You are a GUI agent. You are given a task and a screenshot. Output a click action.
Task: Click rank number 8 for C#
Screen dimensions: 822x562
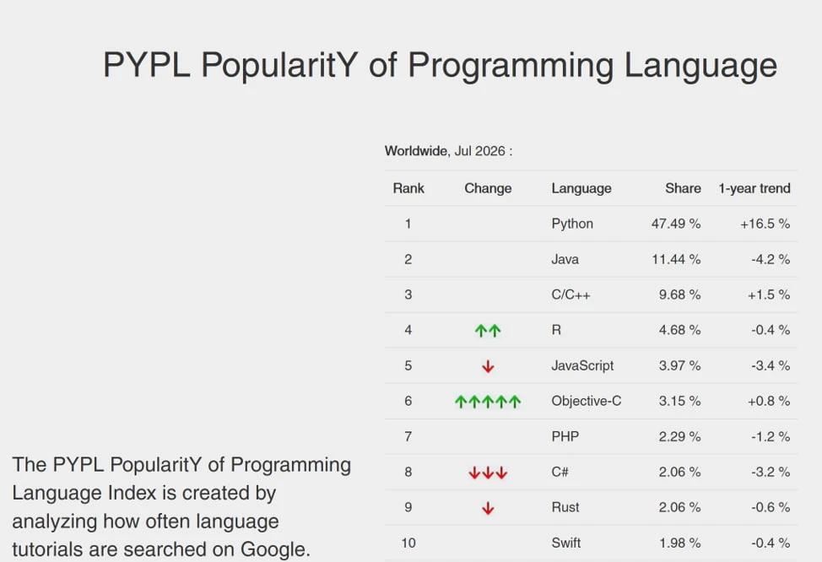[408, 472]
